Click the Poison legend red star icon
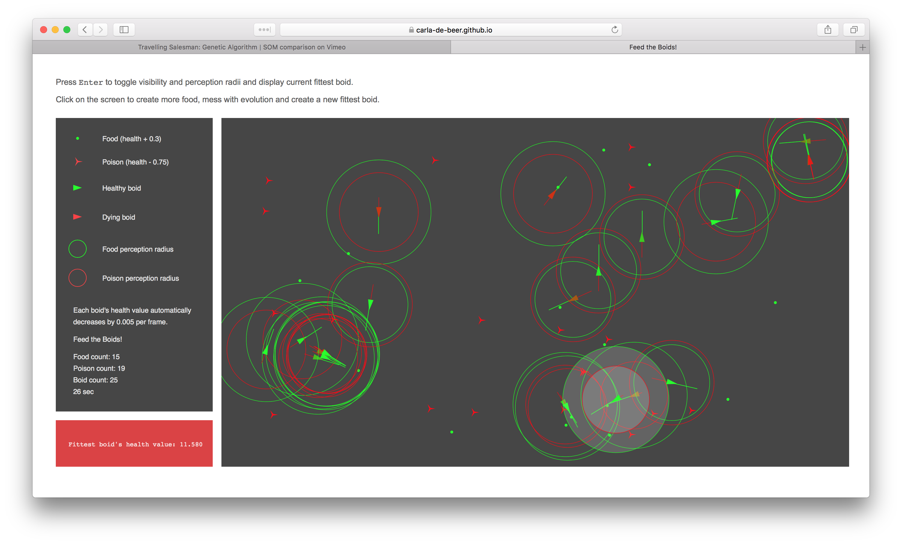Viewport: 902px width, 544px height. coord(78,162)
